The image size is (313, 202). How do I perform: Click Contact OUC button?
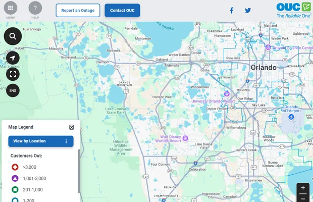(x=122, y=11)
